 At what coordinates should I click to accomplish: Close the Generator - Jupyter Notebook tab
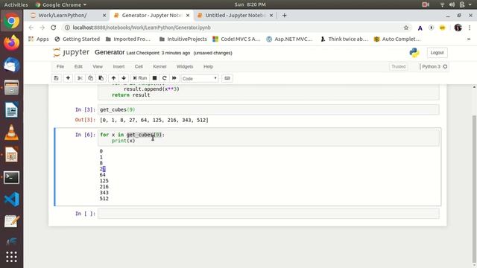188,15
